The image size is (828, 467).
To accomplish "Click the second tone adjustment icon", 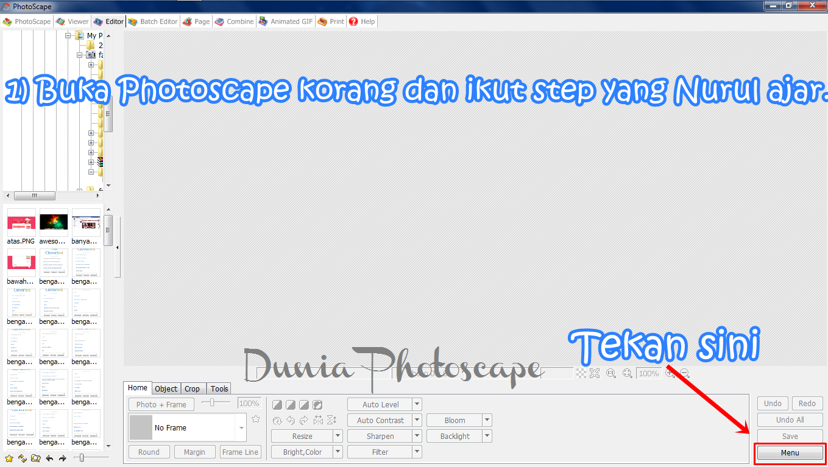I will 291,404.
